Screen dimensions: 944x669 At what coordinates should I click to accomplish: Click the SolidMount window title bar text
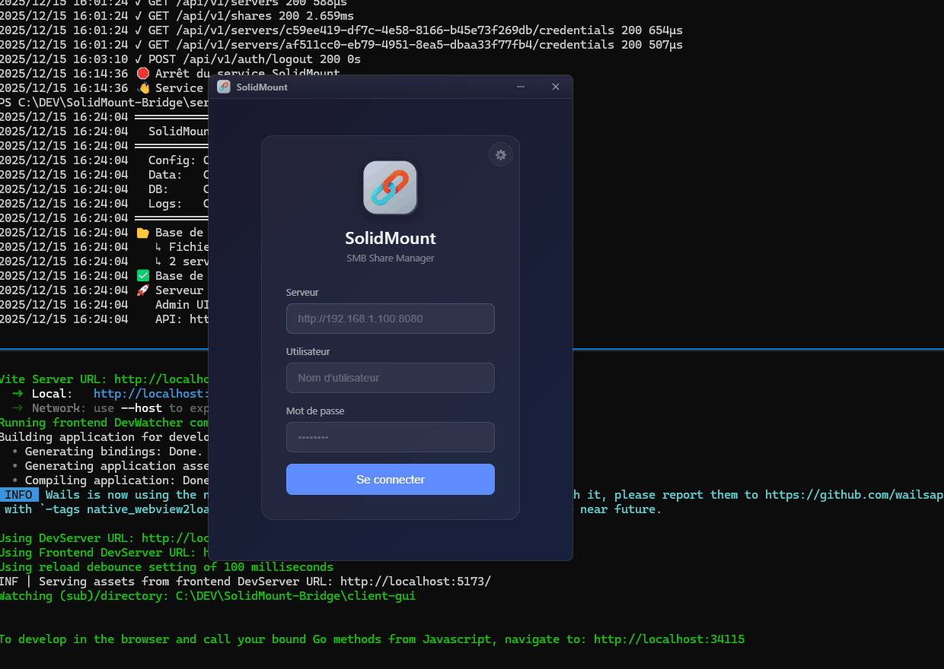pos(262,87)
